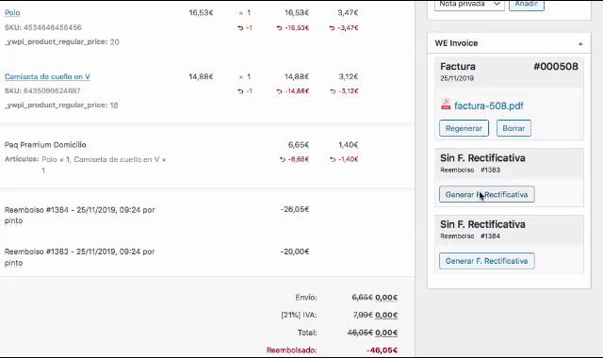The image size is (603, 358).
Task: Click the refund icon beside shipping -6,65€
Action: [x=283, y=159]
